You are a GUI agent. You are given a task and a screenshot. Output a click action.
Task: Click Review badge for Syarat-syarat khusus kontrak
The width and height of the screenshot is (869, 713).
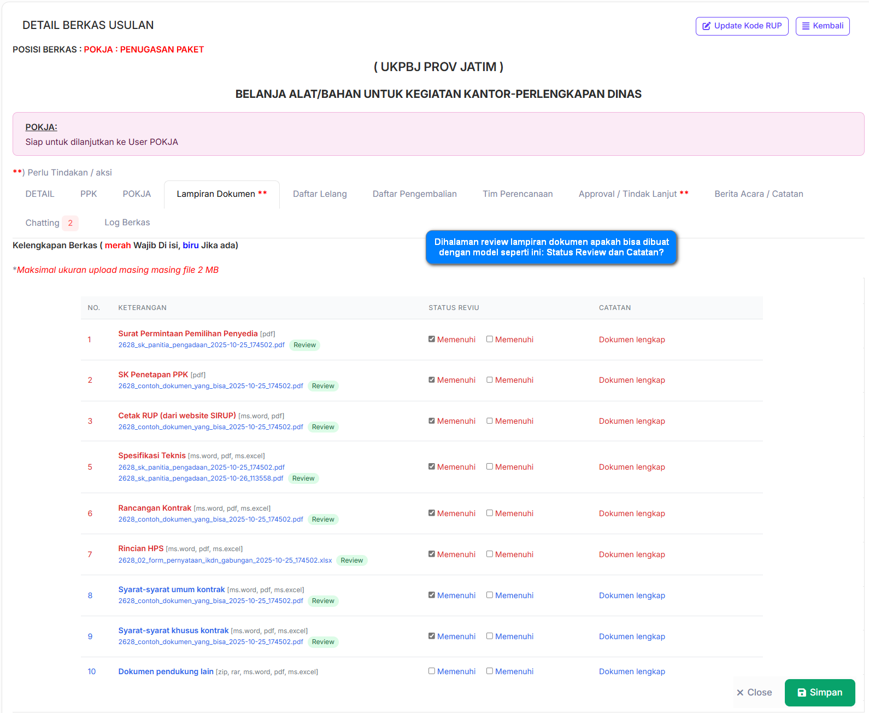click(x=323, y=642)
